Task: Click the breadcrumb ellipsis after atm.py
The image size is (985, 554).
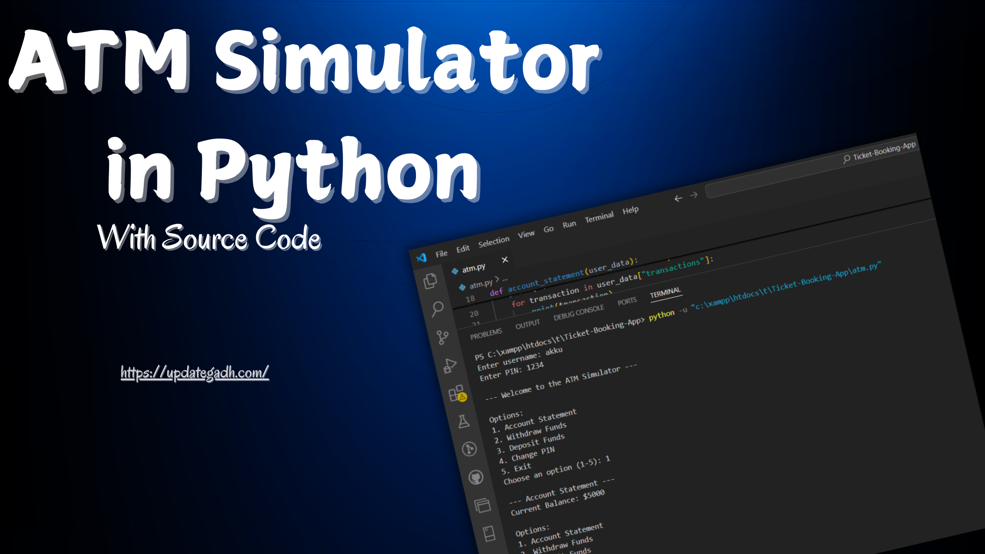Action: click(x=505, y=279)
